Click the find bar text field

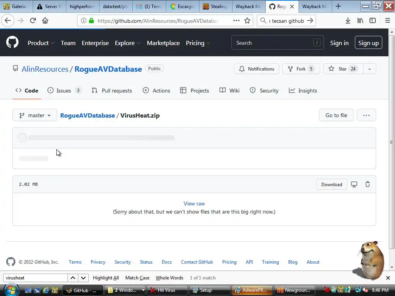[35, 278]
